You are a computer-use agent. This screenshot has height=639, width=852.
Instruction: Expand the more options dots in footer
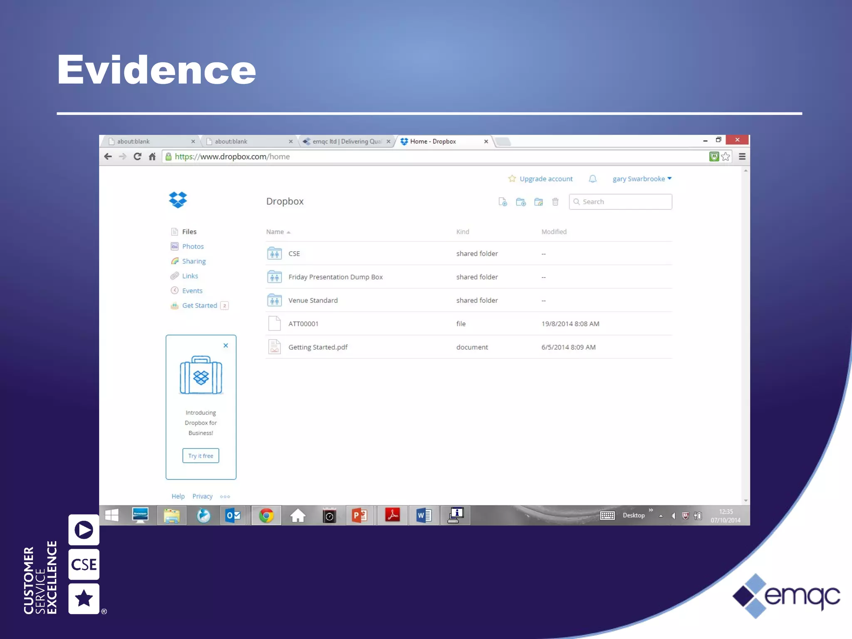pyautogui.click(x=225, y=496)
